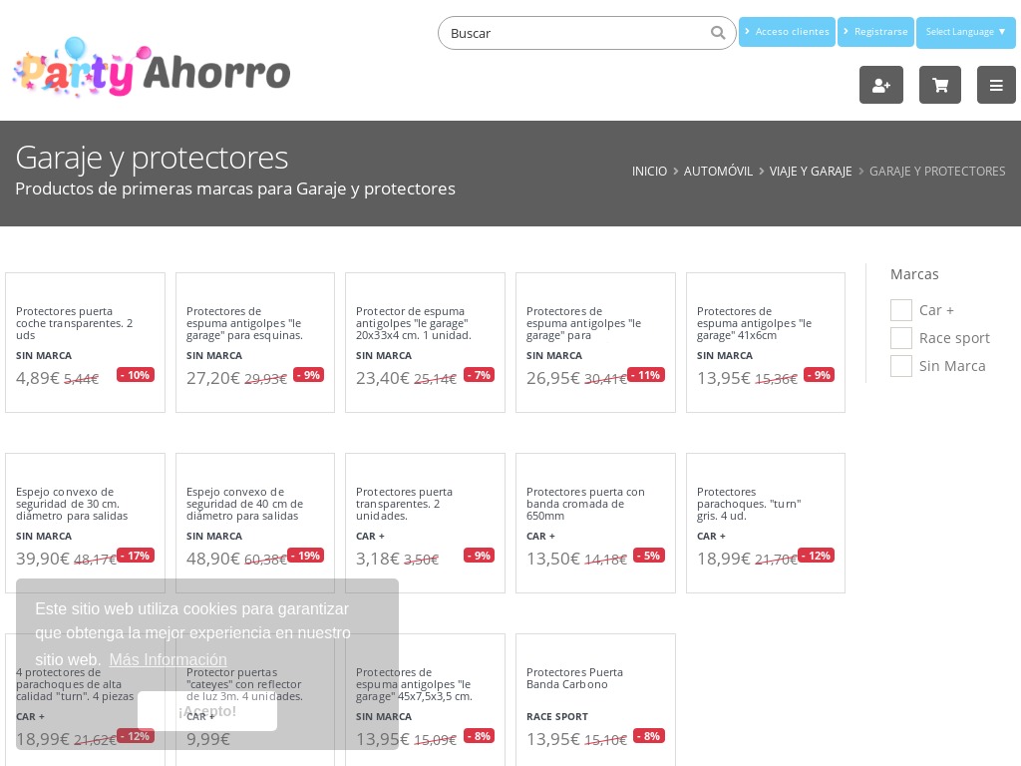Click the ¡Acepto! cookies button
The image size is (1021, 766).
click(x=207, y=711)
